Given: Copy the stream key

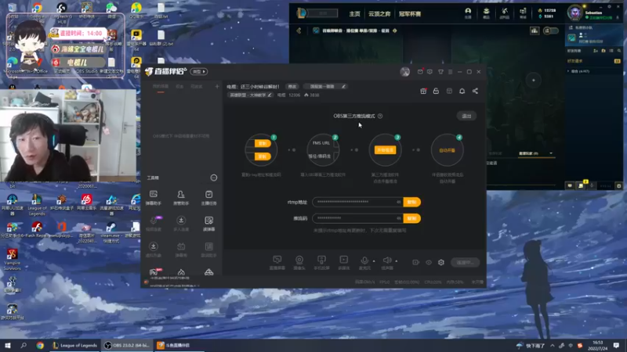Looking at the screenshot, I should [412, 218].
